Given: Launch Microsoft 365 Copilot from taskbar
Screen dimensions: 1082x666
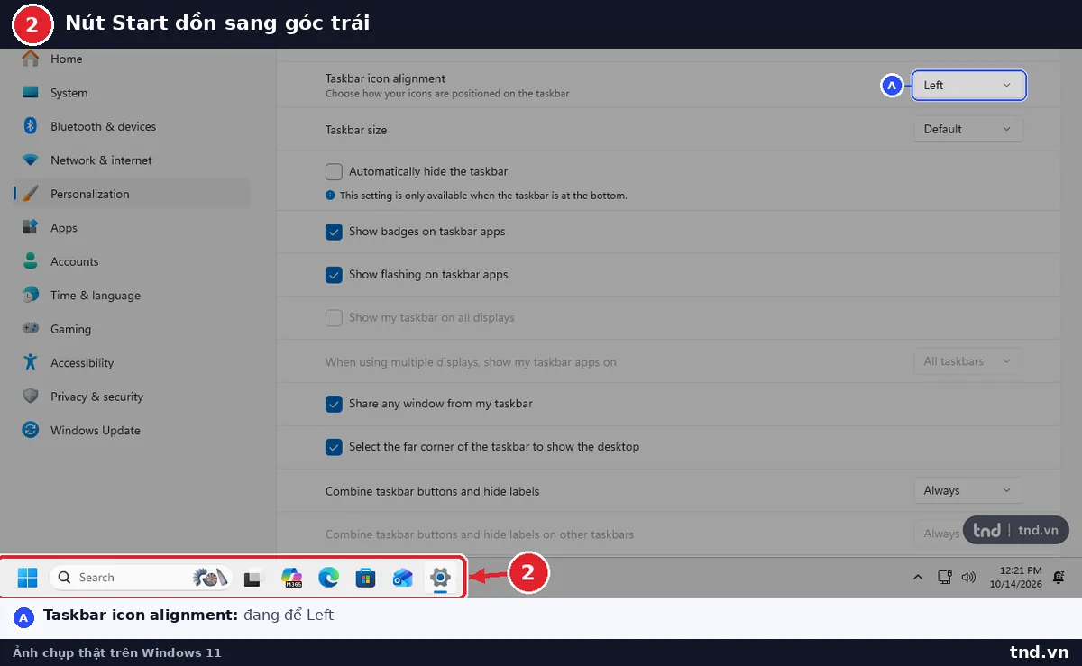Looking at the screenshot, I should click(291, 579).
